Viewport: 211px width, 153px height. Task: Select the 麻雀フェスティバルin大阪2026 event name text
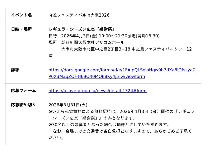coord(79,15)
